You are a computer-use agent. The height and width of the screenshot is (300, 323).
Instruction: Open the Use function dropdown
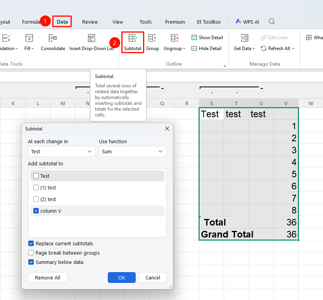(x=133, y=151)
